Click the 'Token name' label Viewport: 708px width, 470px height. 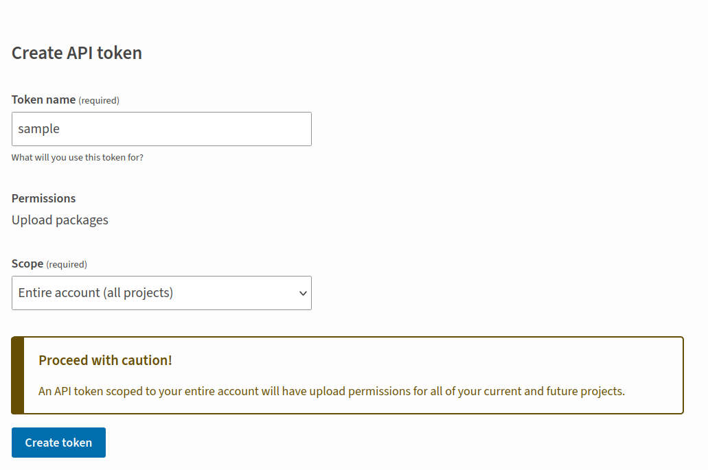(43, 99)
